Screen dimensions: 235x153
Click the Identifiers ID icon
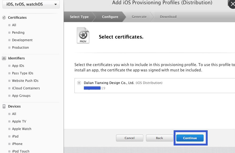(4, 58)
